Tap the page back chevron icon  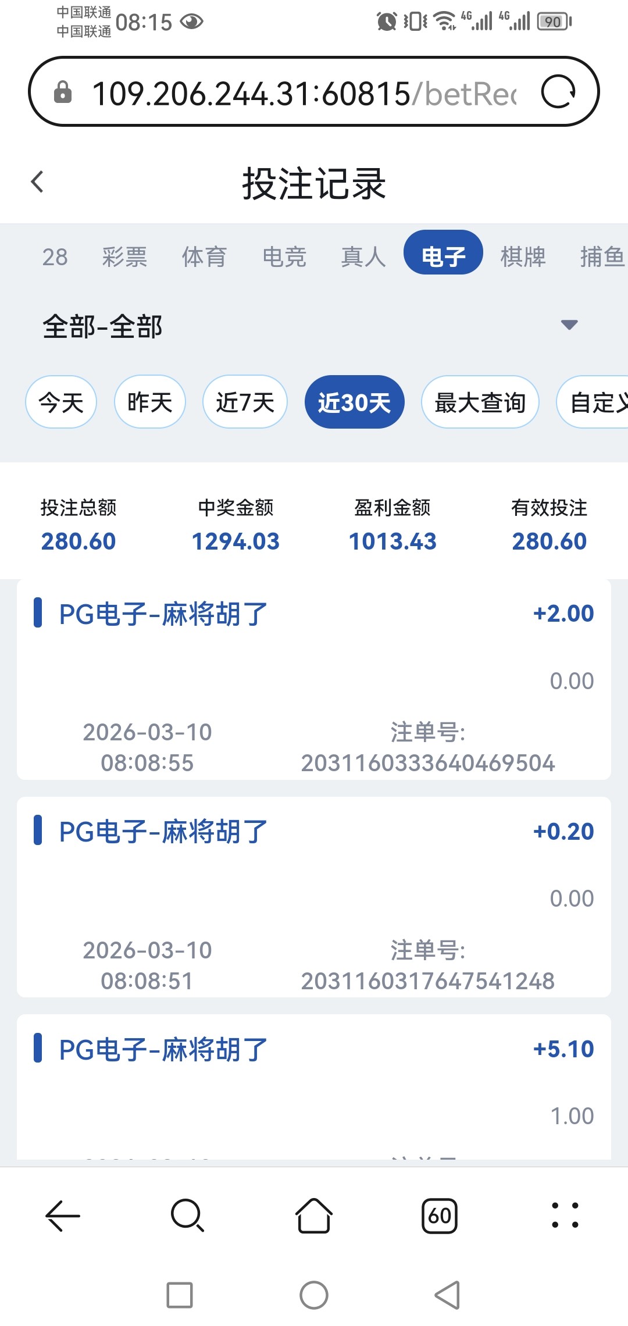click(x=38, y=182)
